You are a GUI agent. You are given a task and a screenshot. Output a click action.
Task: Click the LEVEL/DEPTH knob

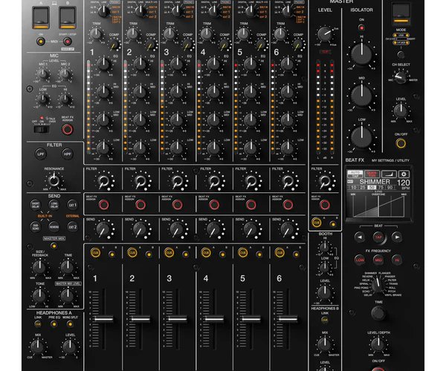click(378, 344)
